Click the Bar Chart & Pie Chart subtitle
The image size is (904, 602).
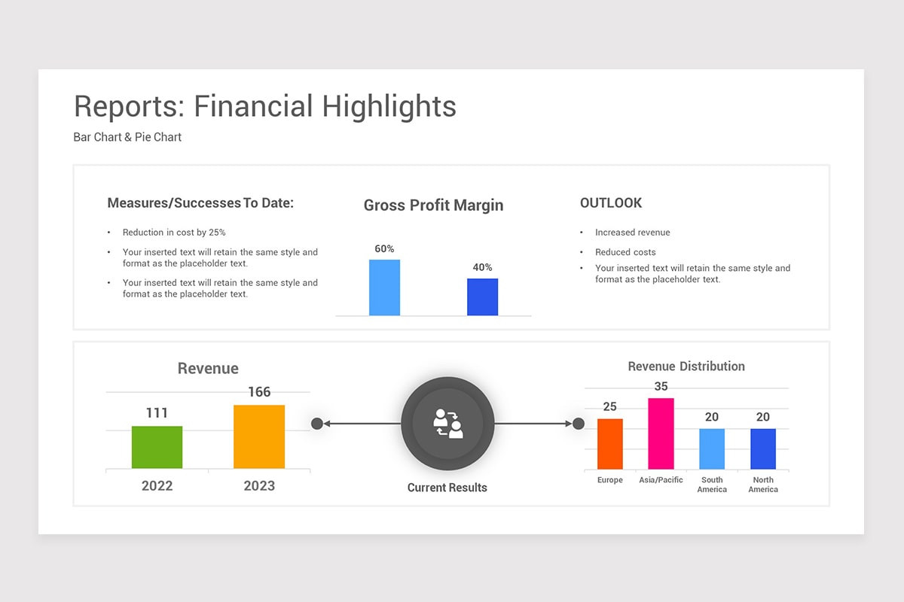[127, 137]
